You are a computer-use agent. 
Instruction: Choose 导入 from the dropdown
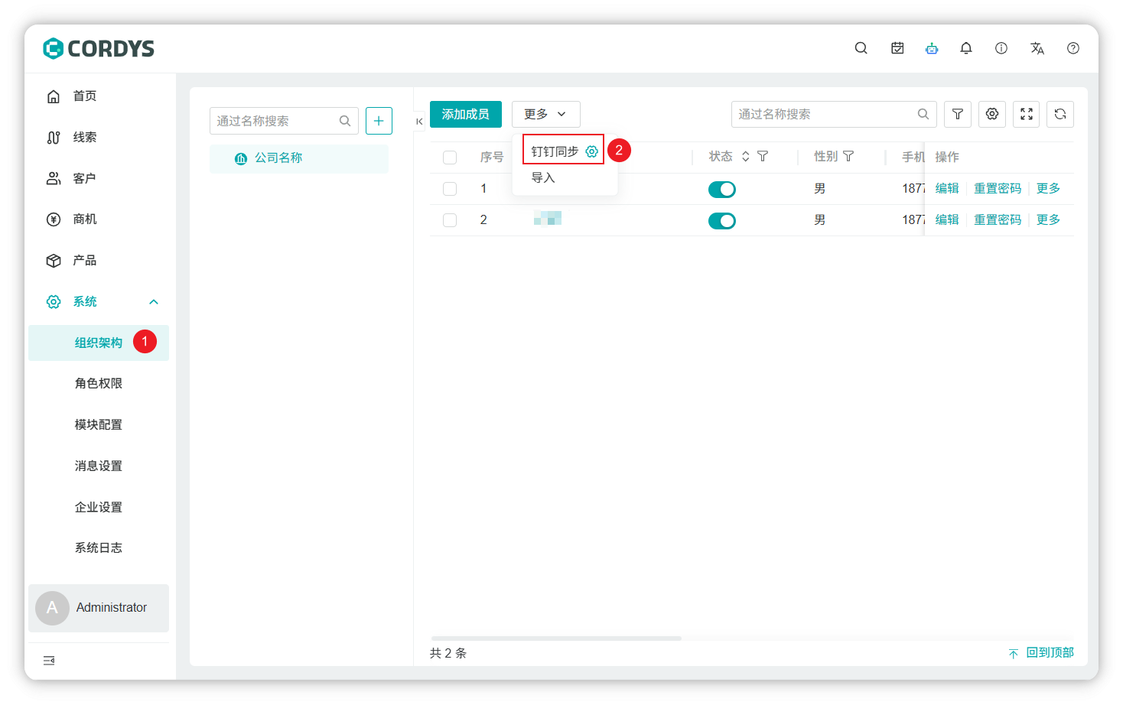pos(543,177)
